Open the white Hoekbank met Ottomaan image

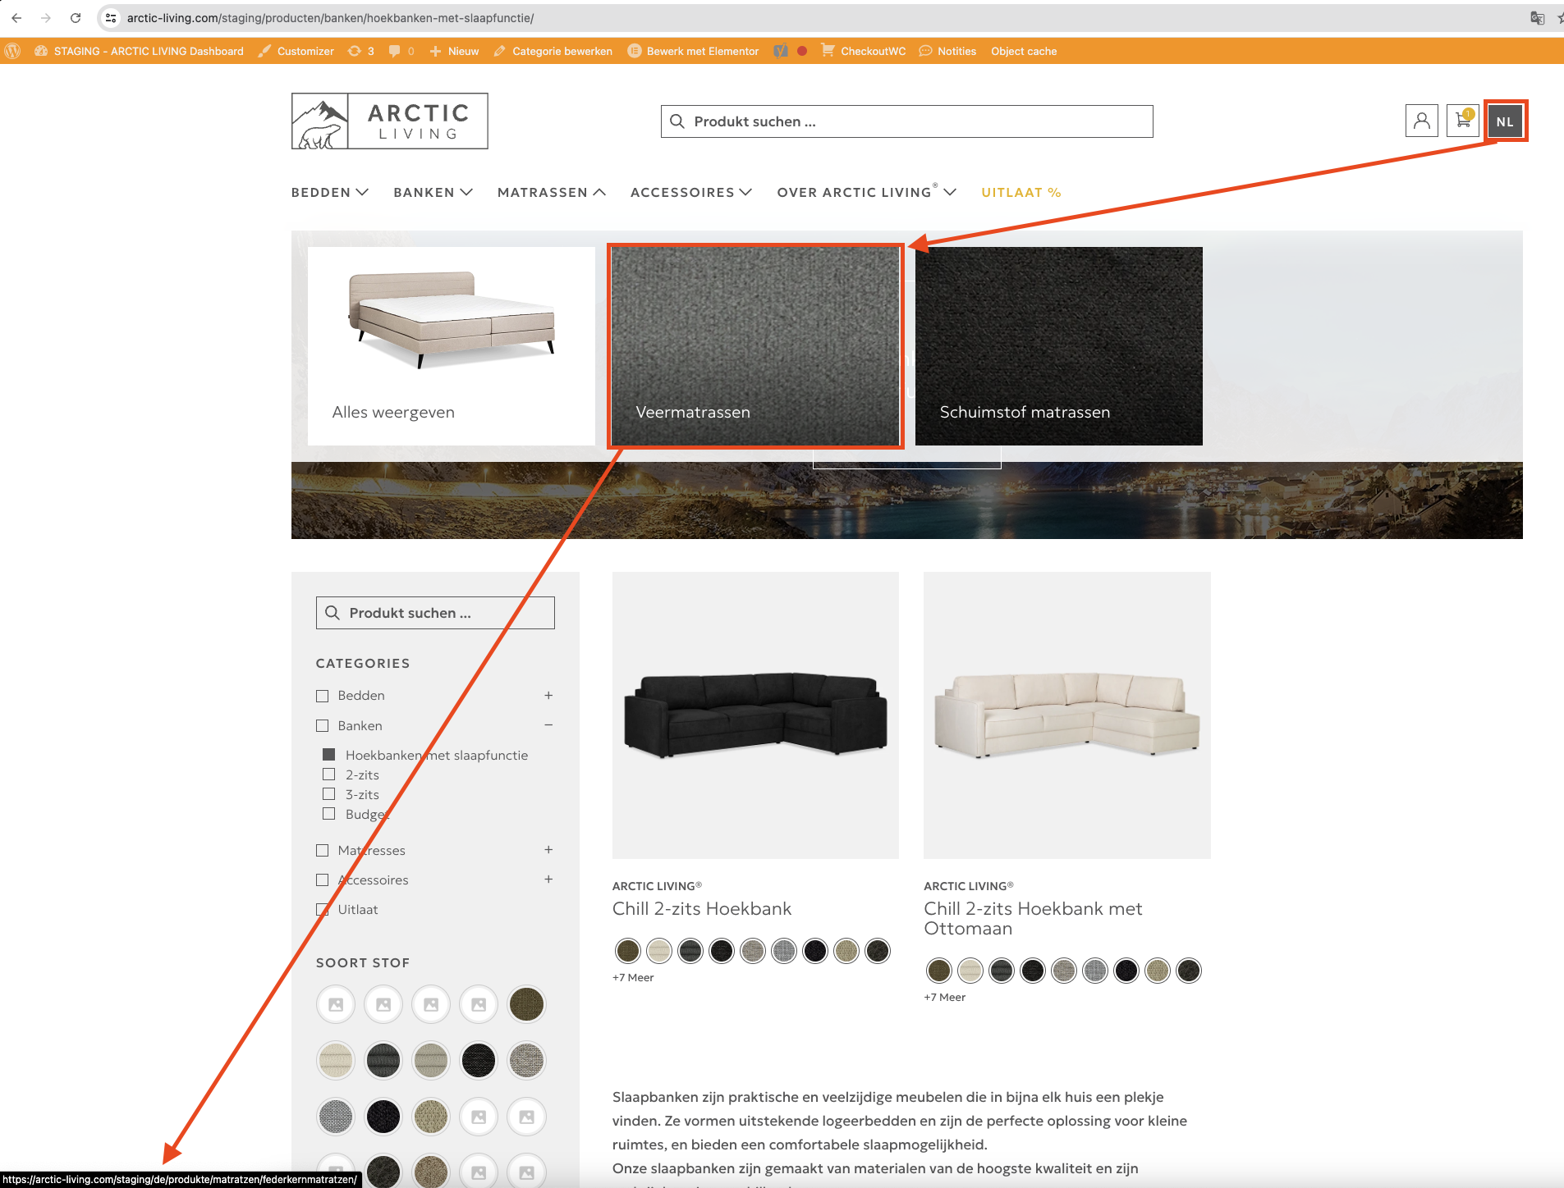coord(1067,715)
